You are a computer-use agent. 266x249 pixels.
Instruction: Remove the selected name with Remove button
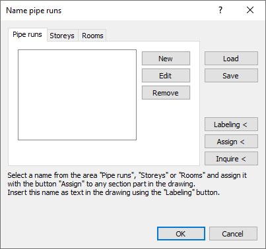coord(166,93)
